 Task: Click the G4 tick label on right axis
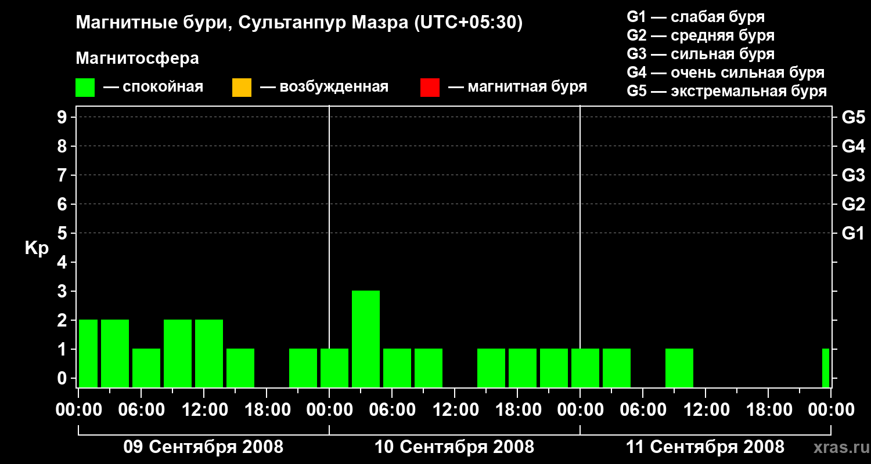pyautogui.click(x=854, y=147)
